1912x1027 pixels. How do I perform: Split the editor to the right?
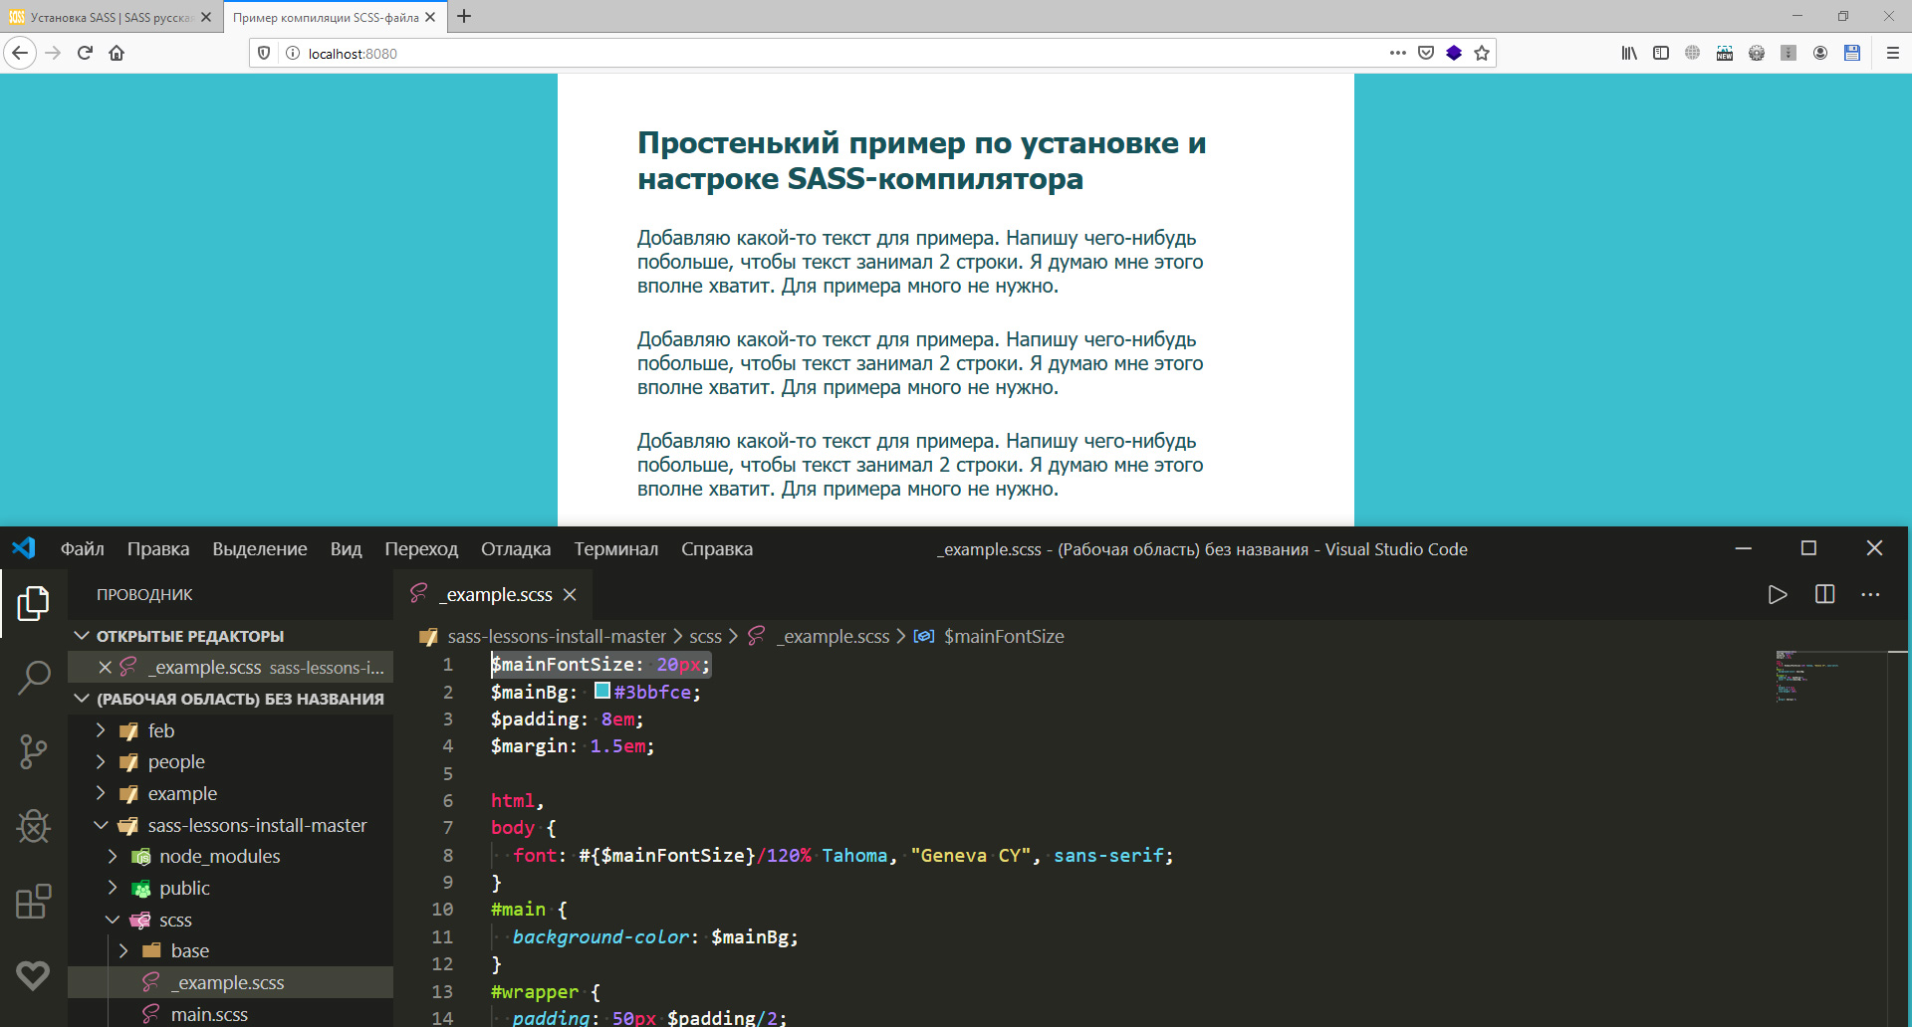[x=1824, y=595]
